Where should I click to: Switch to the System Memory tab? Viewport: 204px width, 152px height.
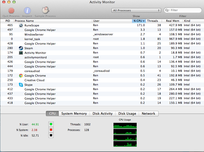point(74,113)
